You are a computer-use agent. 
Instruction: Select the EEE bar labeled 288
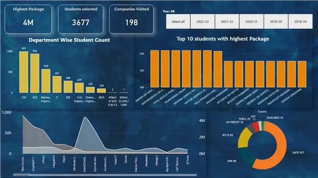(x=68, y=87)
